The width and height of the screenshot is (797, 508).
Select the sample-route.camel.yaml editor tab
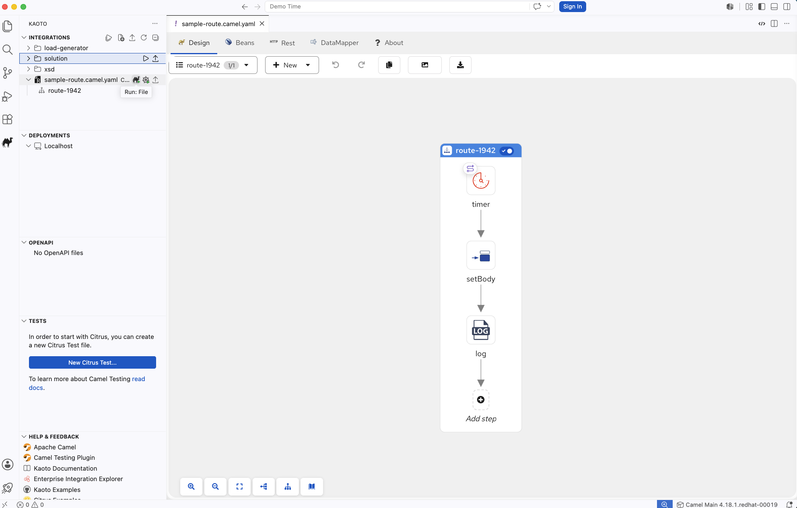click(218, 24)
